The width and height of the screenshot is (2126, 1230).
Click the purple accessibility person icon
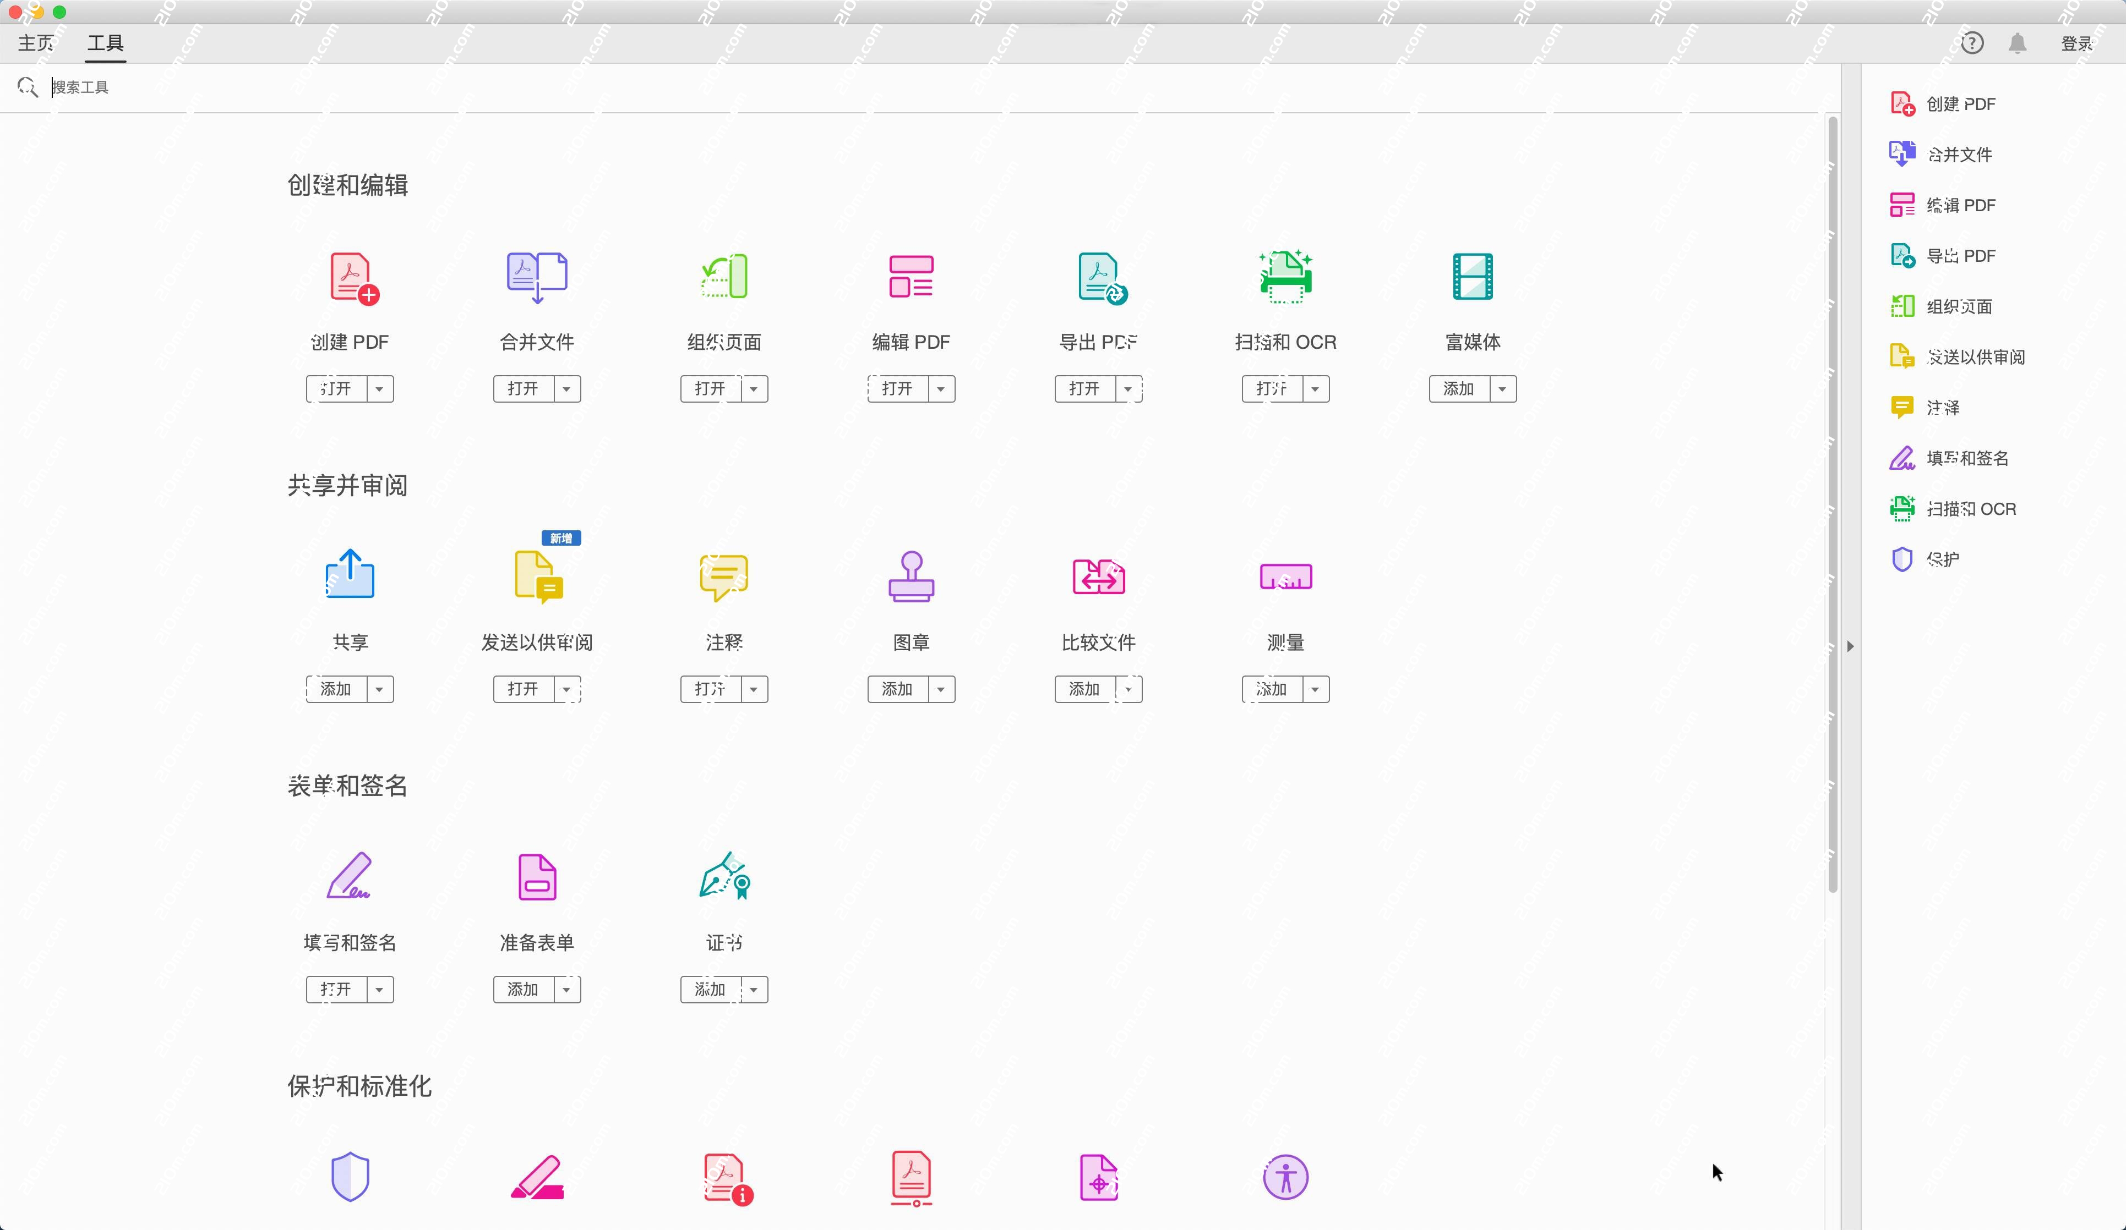coord(1286,1177)
